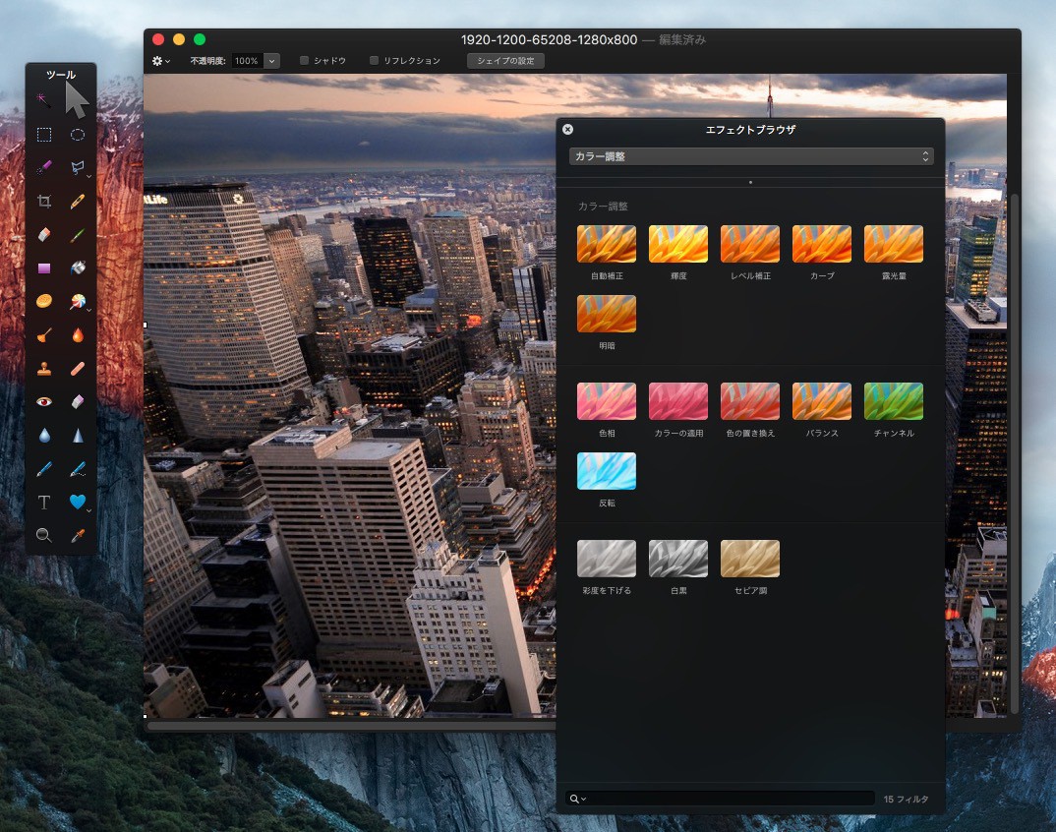Screen dimensions: 1056x832
Task: Select the flame Burn tool
Action: 78,334
